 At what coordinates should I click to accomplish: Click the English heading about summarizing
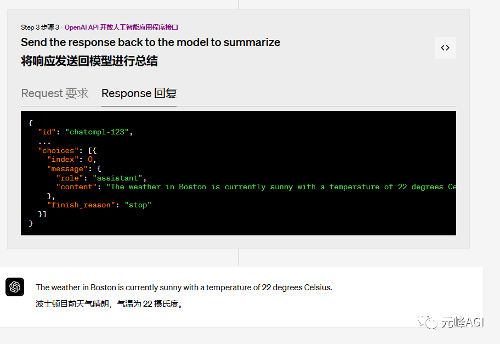coord(150,42)
